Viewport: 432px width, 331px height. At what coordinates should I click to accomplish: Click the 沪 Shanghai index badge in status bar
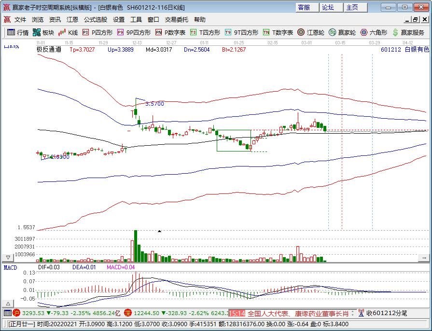16,313
